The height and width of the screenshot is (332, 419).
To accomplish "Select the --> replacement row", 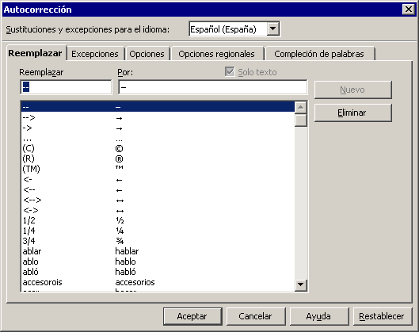I will [158, 117].
